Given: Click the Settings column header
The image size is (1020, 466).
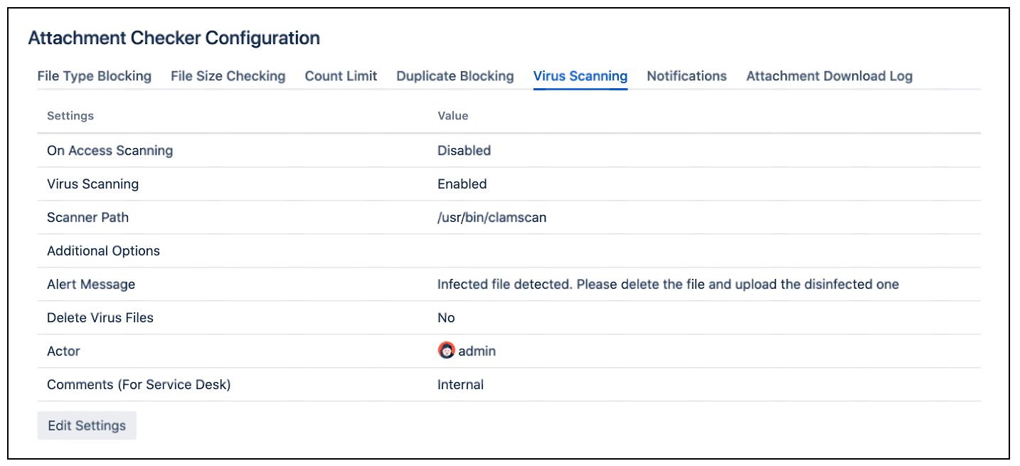Looking at the screenshot, I should [70, 115].
